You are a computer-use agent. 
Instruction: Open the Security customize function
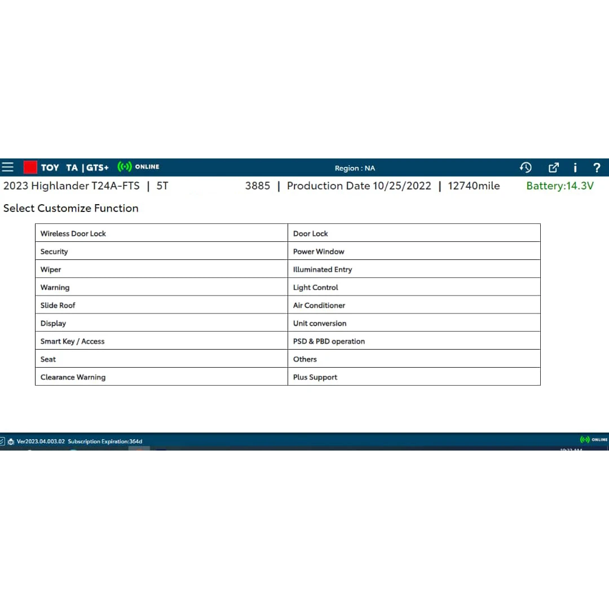pyautogui.click(x=161, y=251)
